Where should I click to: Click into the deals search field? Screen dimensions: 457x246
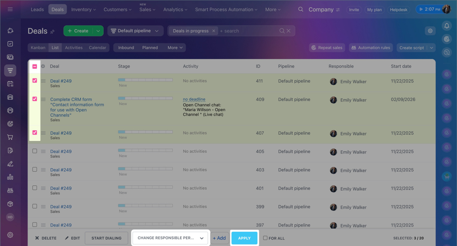tap(248, 31)
